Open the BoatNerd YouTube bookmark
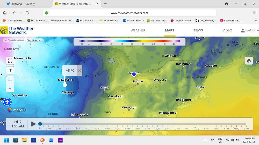The width and height of the screenshot is (259, 145). click(x=231, y=21)
